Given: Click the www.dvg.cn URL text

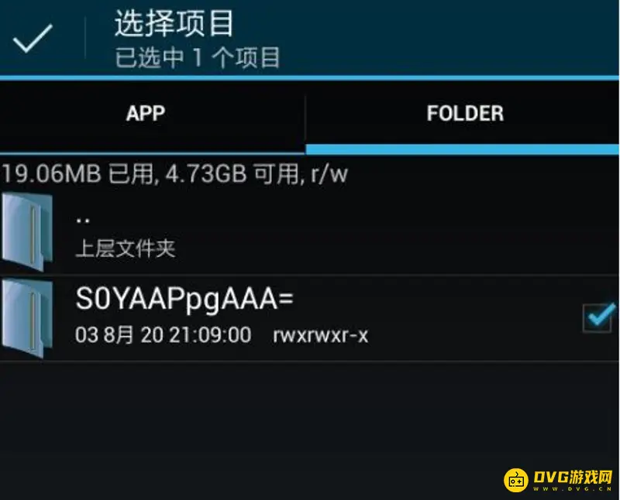Looking at the screenshot, I should pyautogui.click(x=573, y=488).
